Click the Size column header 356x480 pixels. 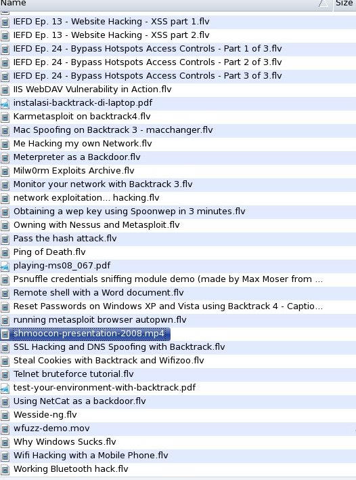click(x=344, y=3)
